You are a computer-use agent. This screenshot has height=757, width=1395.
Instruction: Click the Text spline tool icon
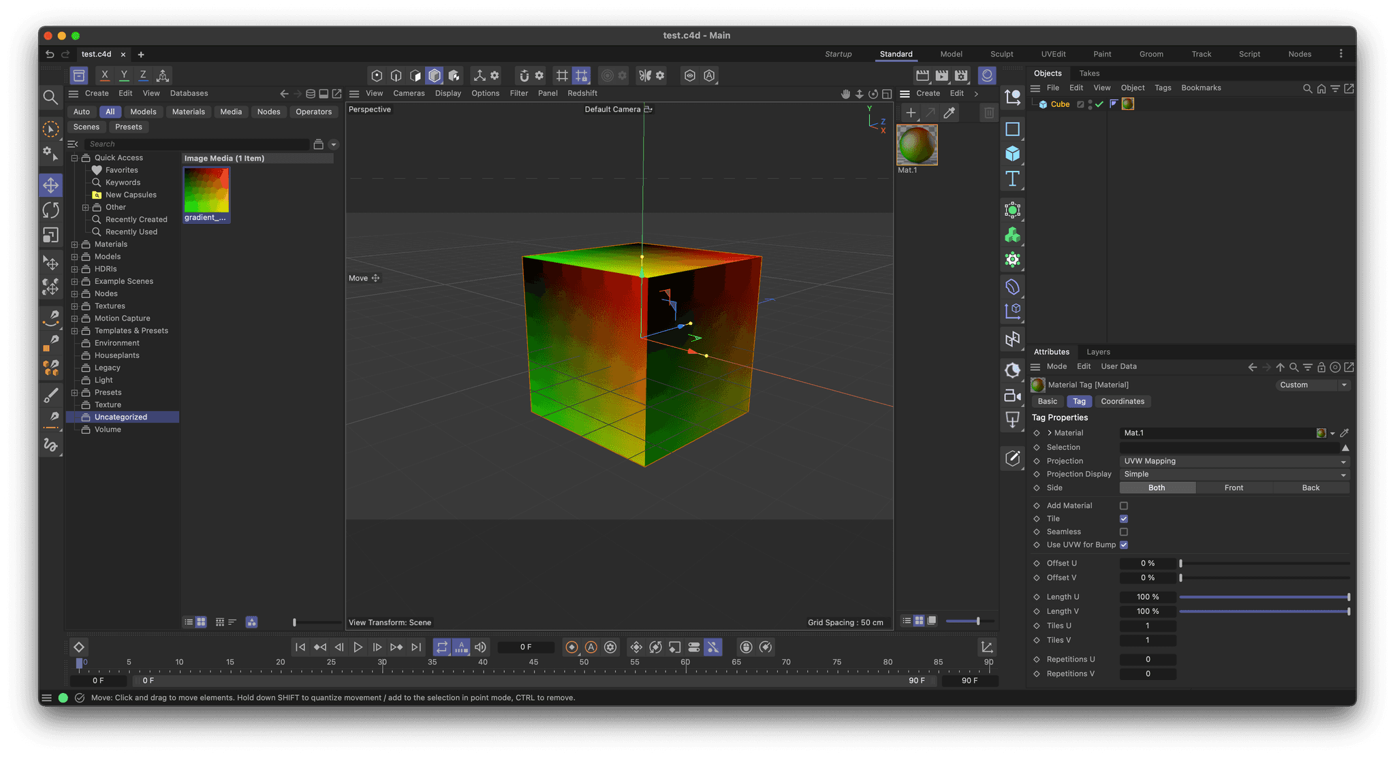[1013, 179]
